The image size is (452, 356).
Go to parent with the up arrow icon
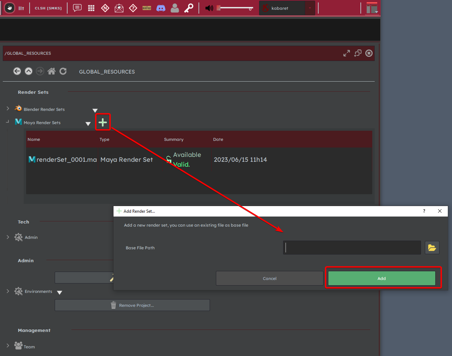pyautogui.click(x=29, y=71)
